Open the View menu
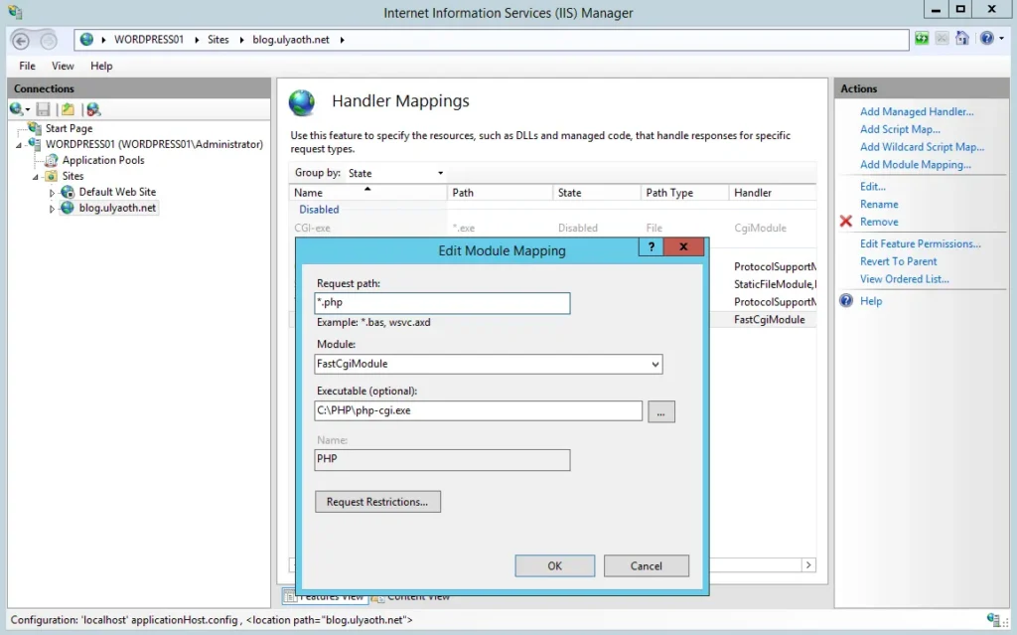The width and height of the screenshot is (1017, 635). tap(63, 66)
